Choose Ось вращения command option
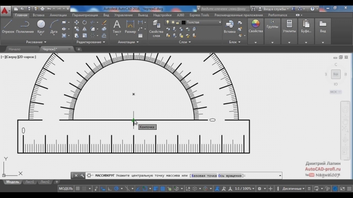This screenshot has width=353, height=198. click(230, 176)
